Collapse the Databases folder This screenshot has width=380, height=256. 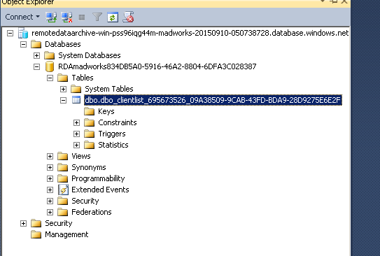pos(23,44)
